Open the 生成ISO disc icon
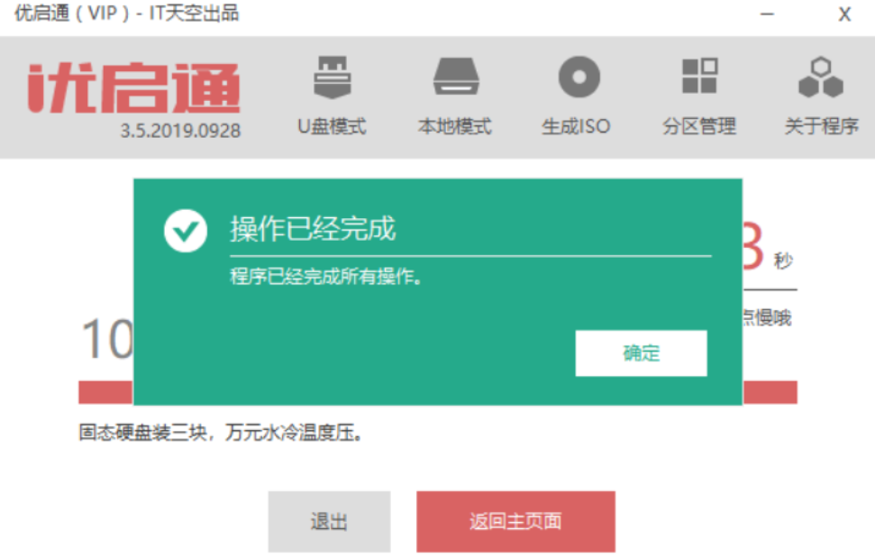 coord(579,77)
